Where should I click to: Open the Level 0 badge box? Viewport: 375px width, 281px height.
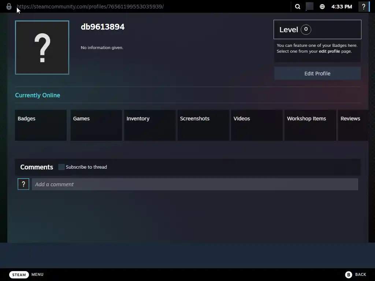[318, 29]
